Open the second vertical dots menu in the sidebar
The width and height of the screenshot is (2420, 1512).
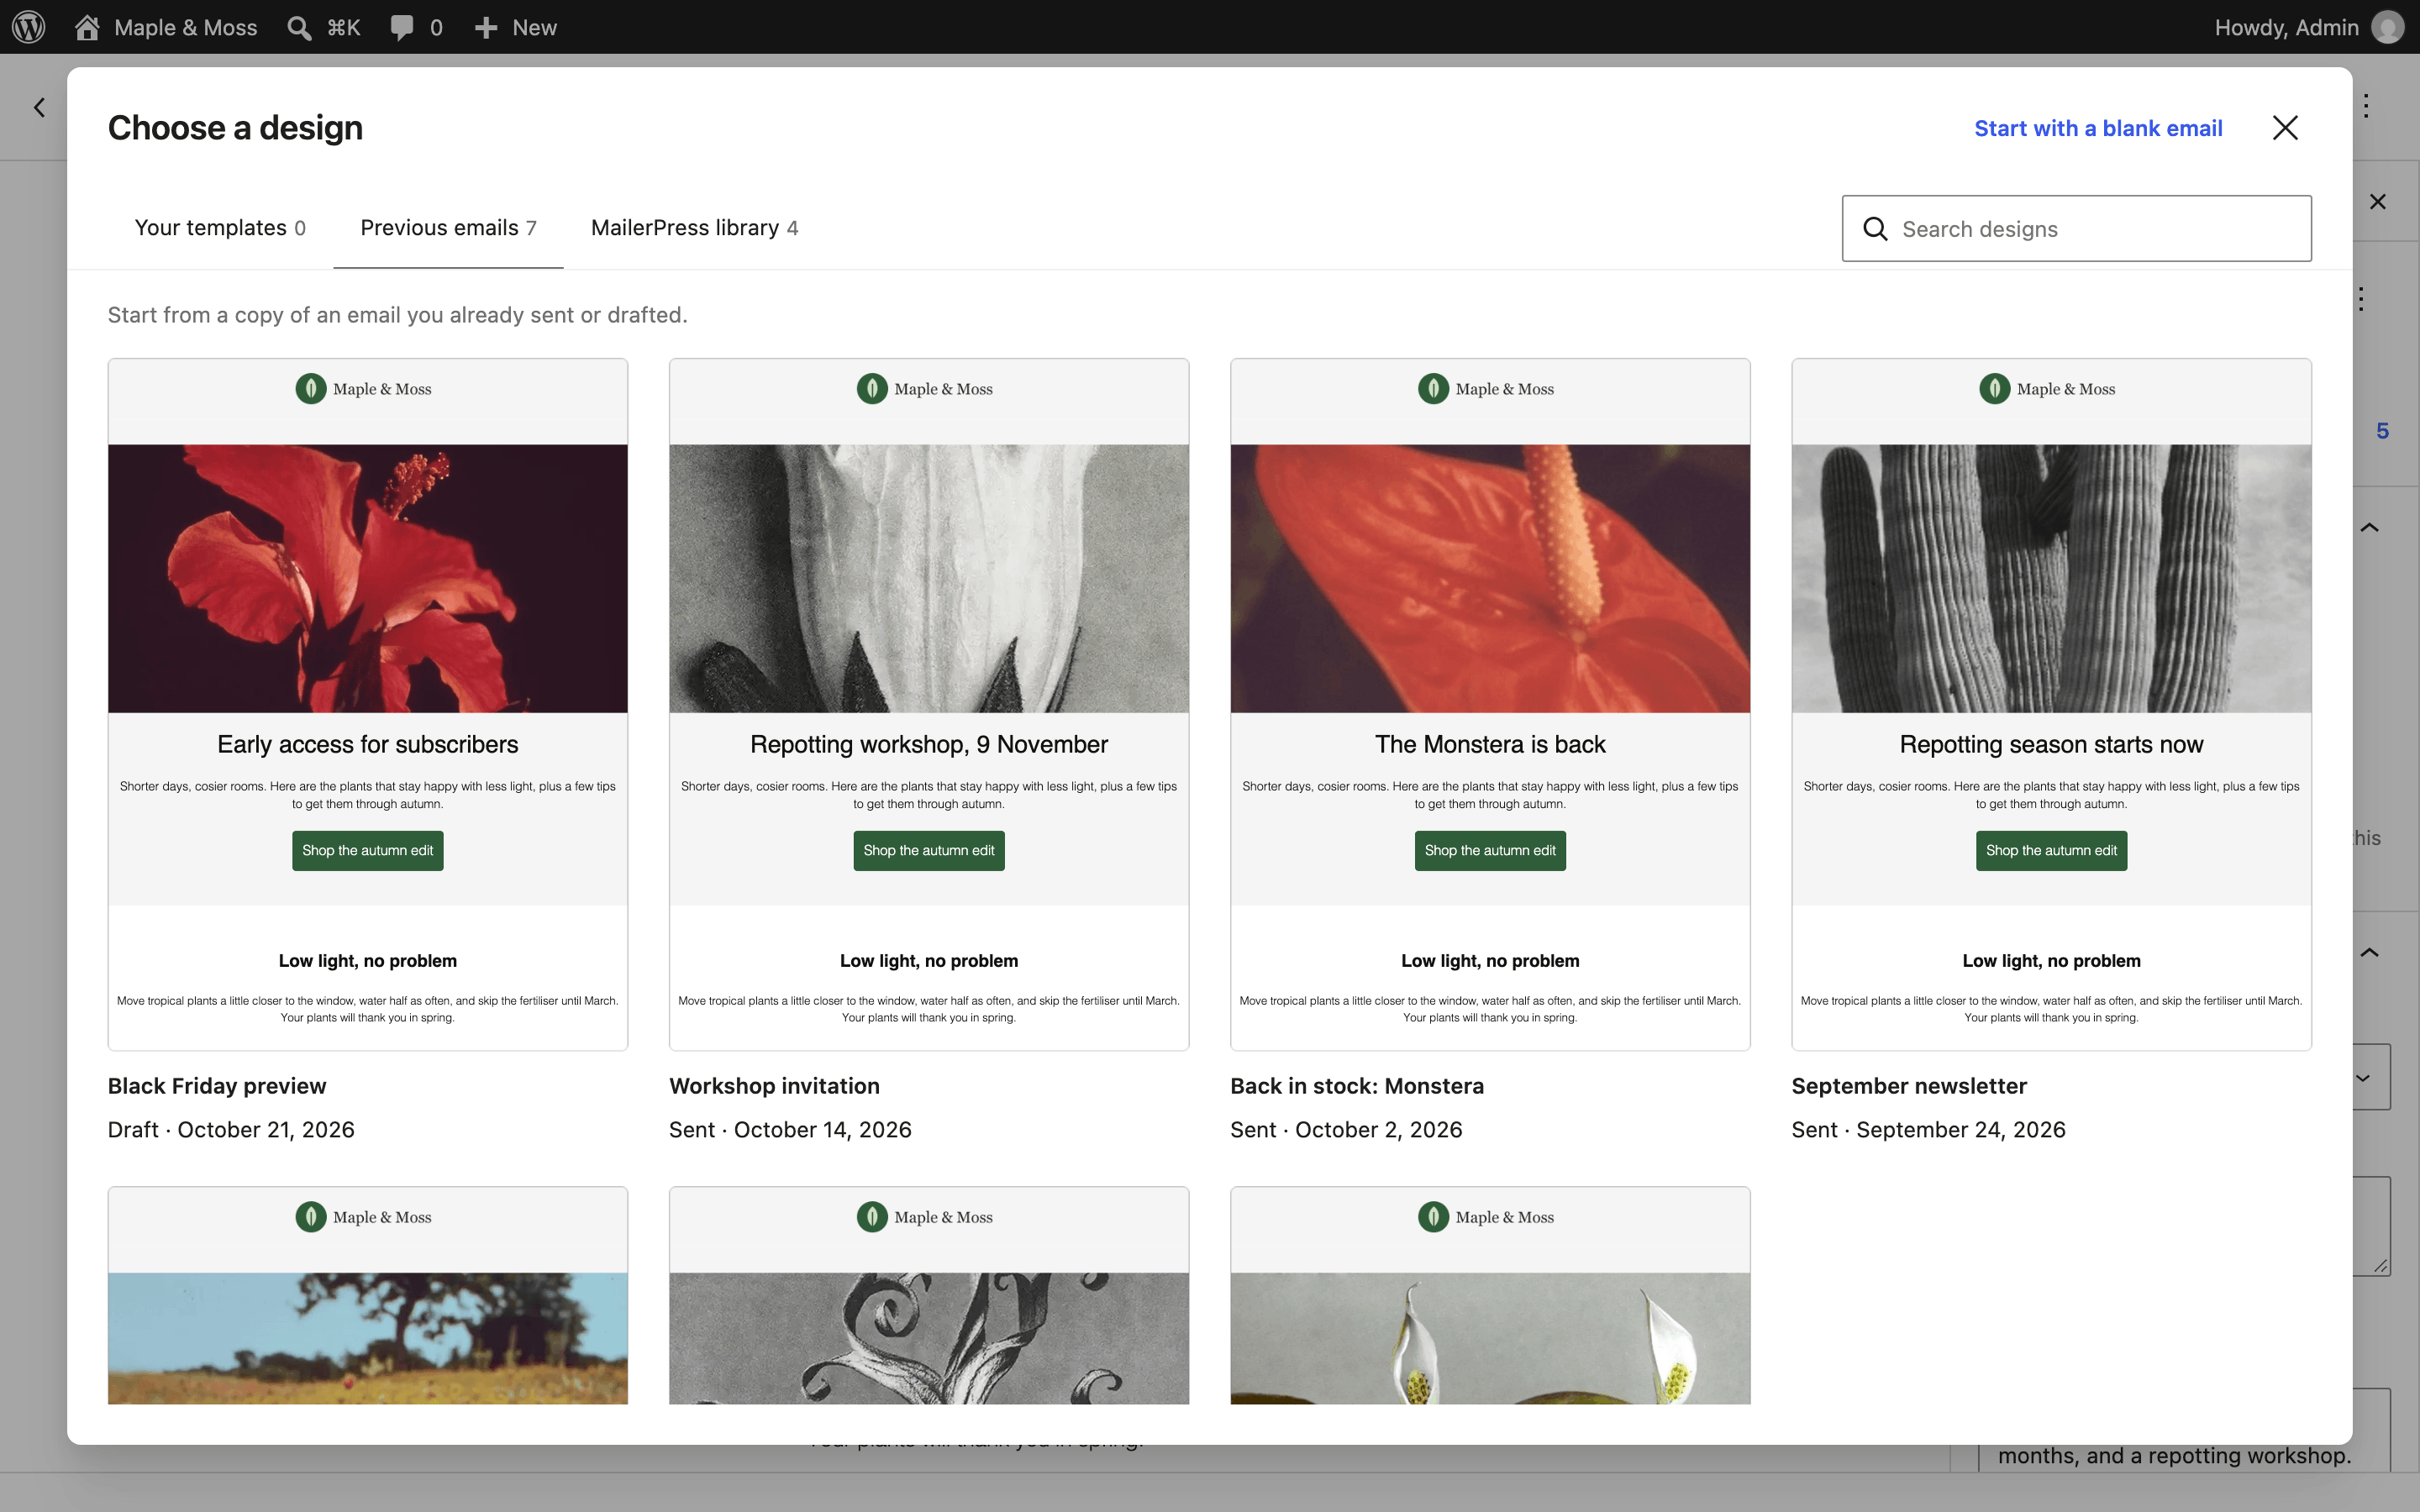2361,299
